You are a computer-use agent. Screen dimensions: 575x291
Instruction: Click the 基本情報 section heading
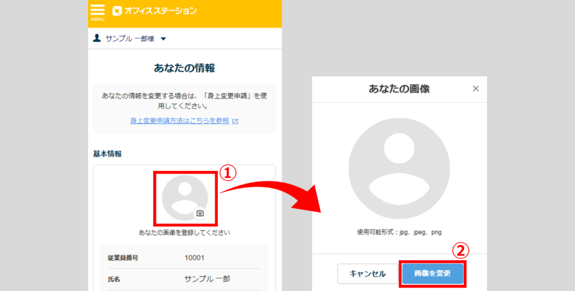tap(107, 154)
